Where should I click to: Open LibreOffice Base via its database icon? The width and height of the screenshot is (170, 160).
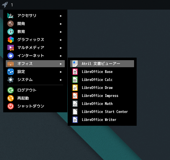[x=75, y=72]
